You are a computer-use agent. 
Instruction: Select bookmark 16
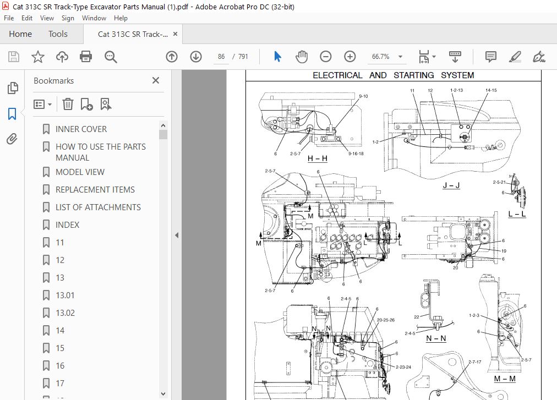click(60, 366)
